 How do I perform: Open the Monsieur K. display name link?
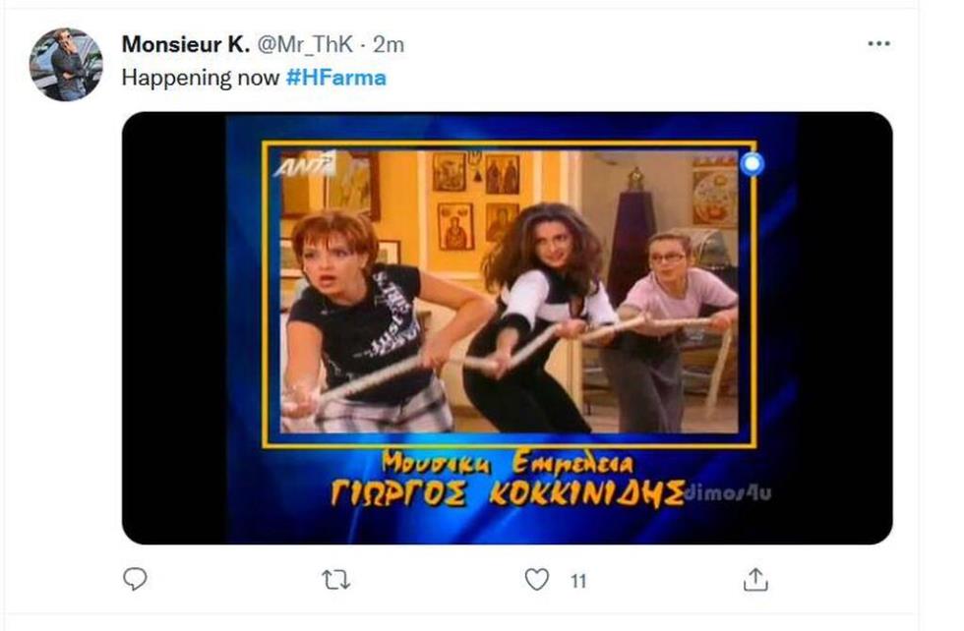click(186, 44)
